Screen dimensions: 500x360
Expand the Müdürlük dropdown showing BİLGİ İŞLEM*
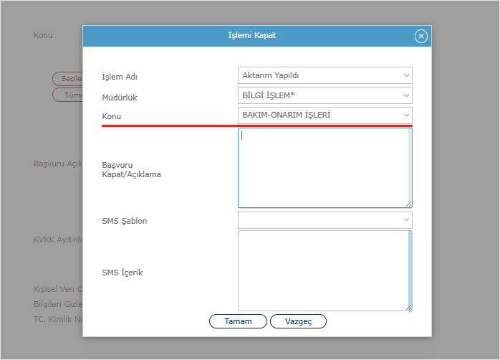point(324,95)
